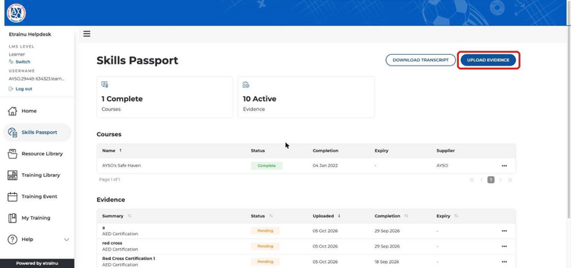Click the Red Cross Certification 1 summary
Screen dimensions: 571x268
(128, 259)
